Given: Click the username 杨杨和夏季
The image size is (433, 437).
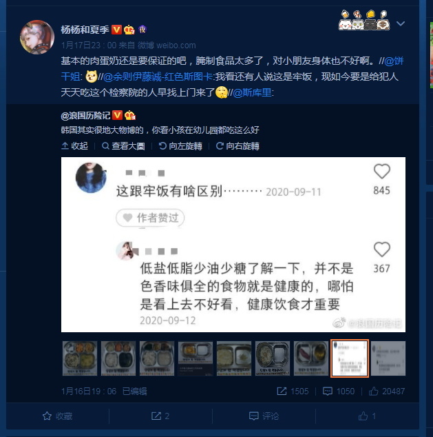Looking at the screenshot, I should tap(85, 30).
